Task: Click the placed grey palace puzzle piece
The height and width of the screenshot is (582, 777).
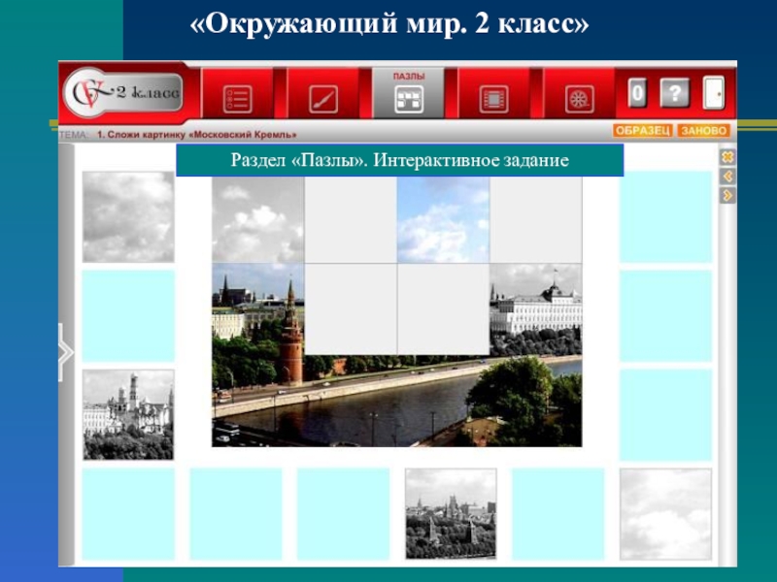Action: coord(536,309)
